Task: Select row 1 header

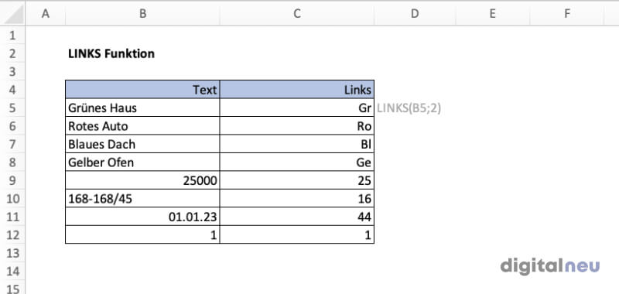Action: tap(12, 36)
